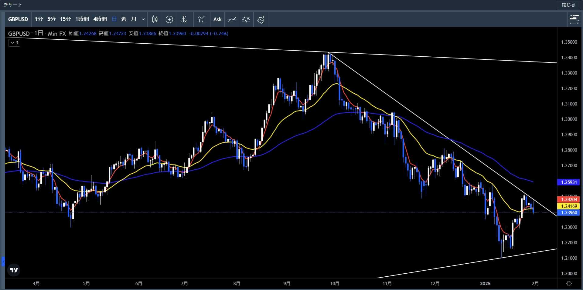Expand the left side panel arrow
This screenshot has height=290, width=583.
point(3,261)
